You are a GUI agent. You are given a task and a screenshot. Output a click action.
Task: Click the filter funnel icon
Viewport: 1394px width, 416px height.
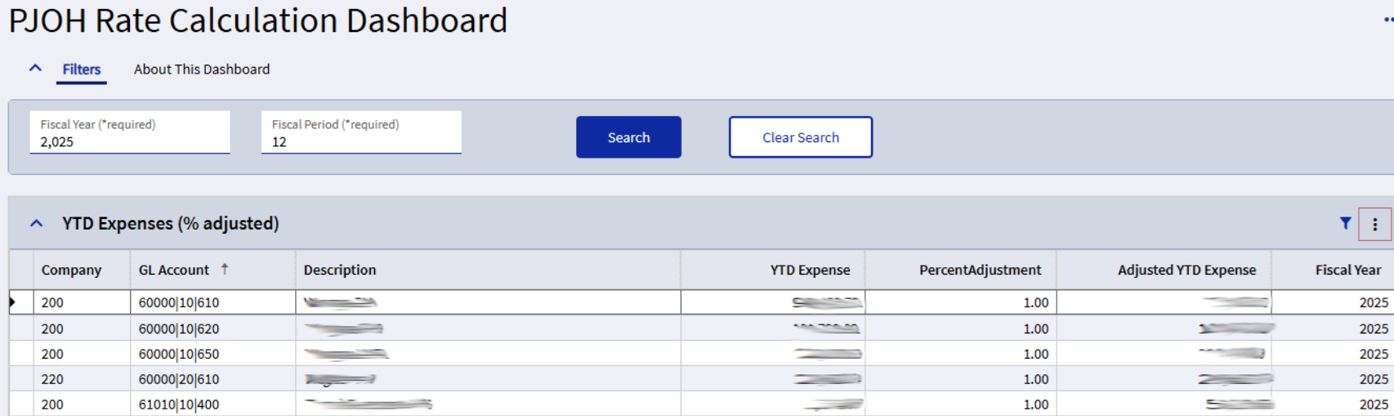(1345, 223)
